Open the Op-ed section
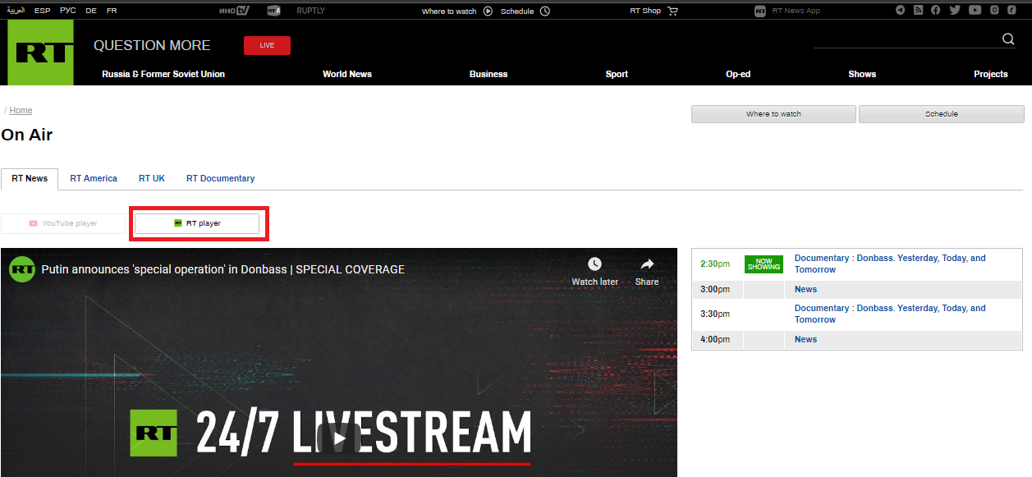The width and height of the screenshot is (1032, 477). 738,74
